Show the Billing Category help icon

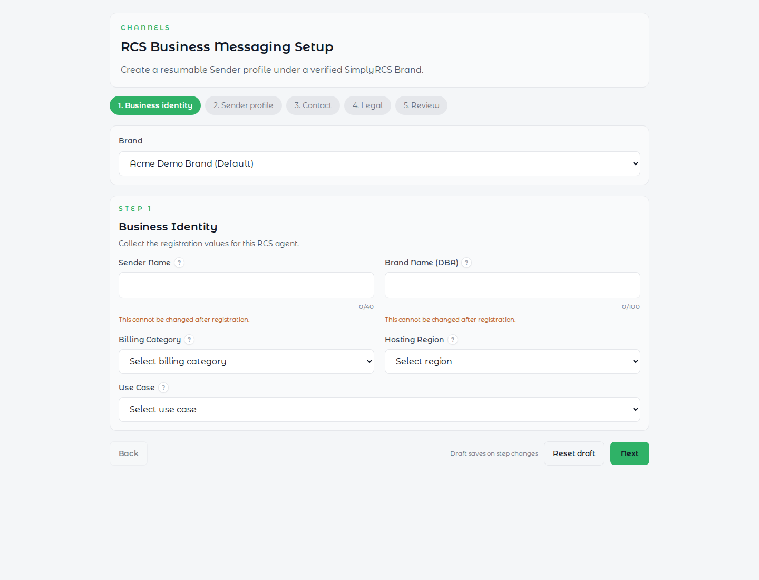point(189,340)
